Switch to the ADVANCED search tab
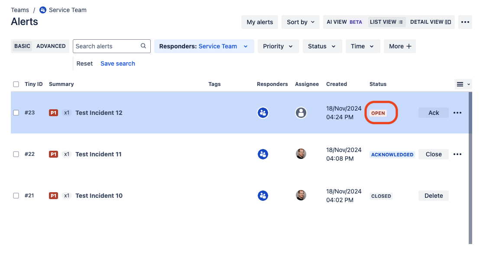The width and height of the screenshot is (483, 260). click(x=51, y=46)
